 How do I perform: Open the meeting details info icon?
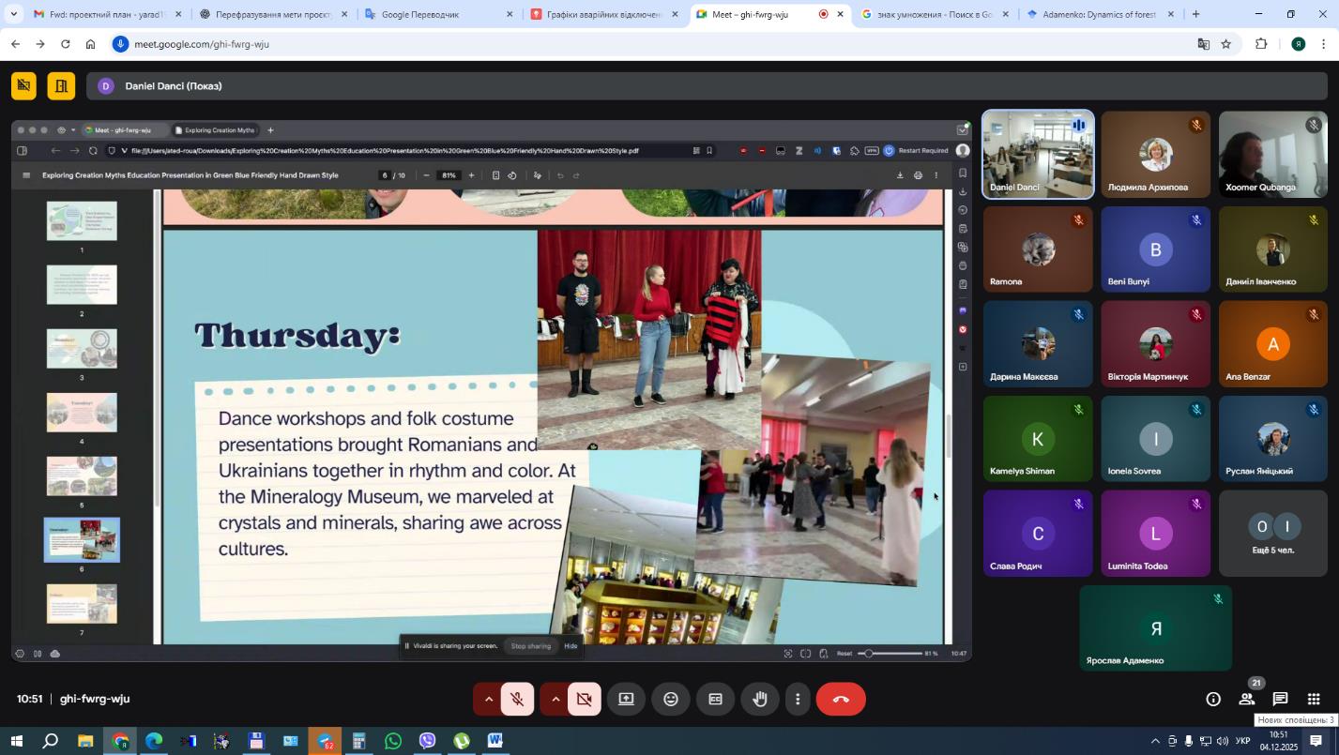tap(1213, 700)
